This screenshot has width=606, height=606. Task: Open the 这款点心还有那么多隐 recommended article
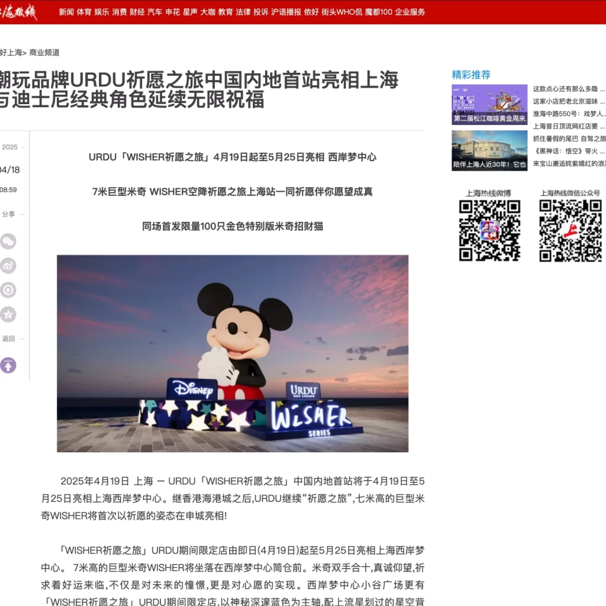[569, 89]
